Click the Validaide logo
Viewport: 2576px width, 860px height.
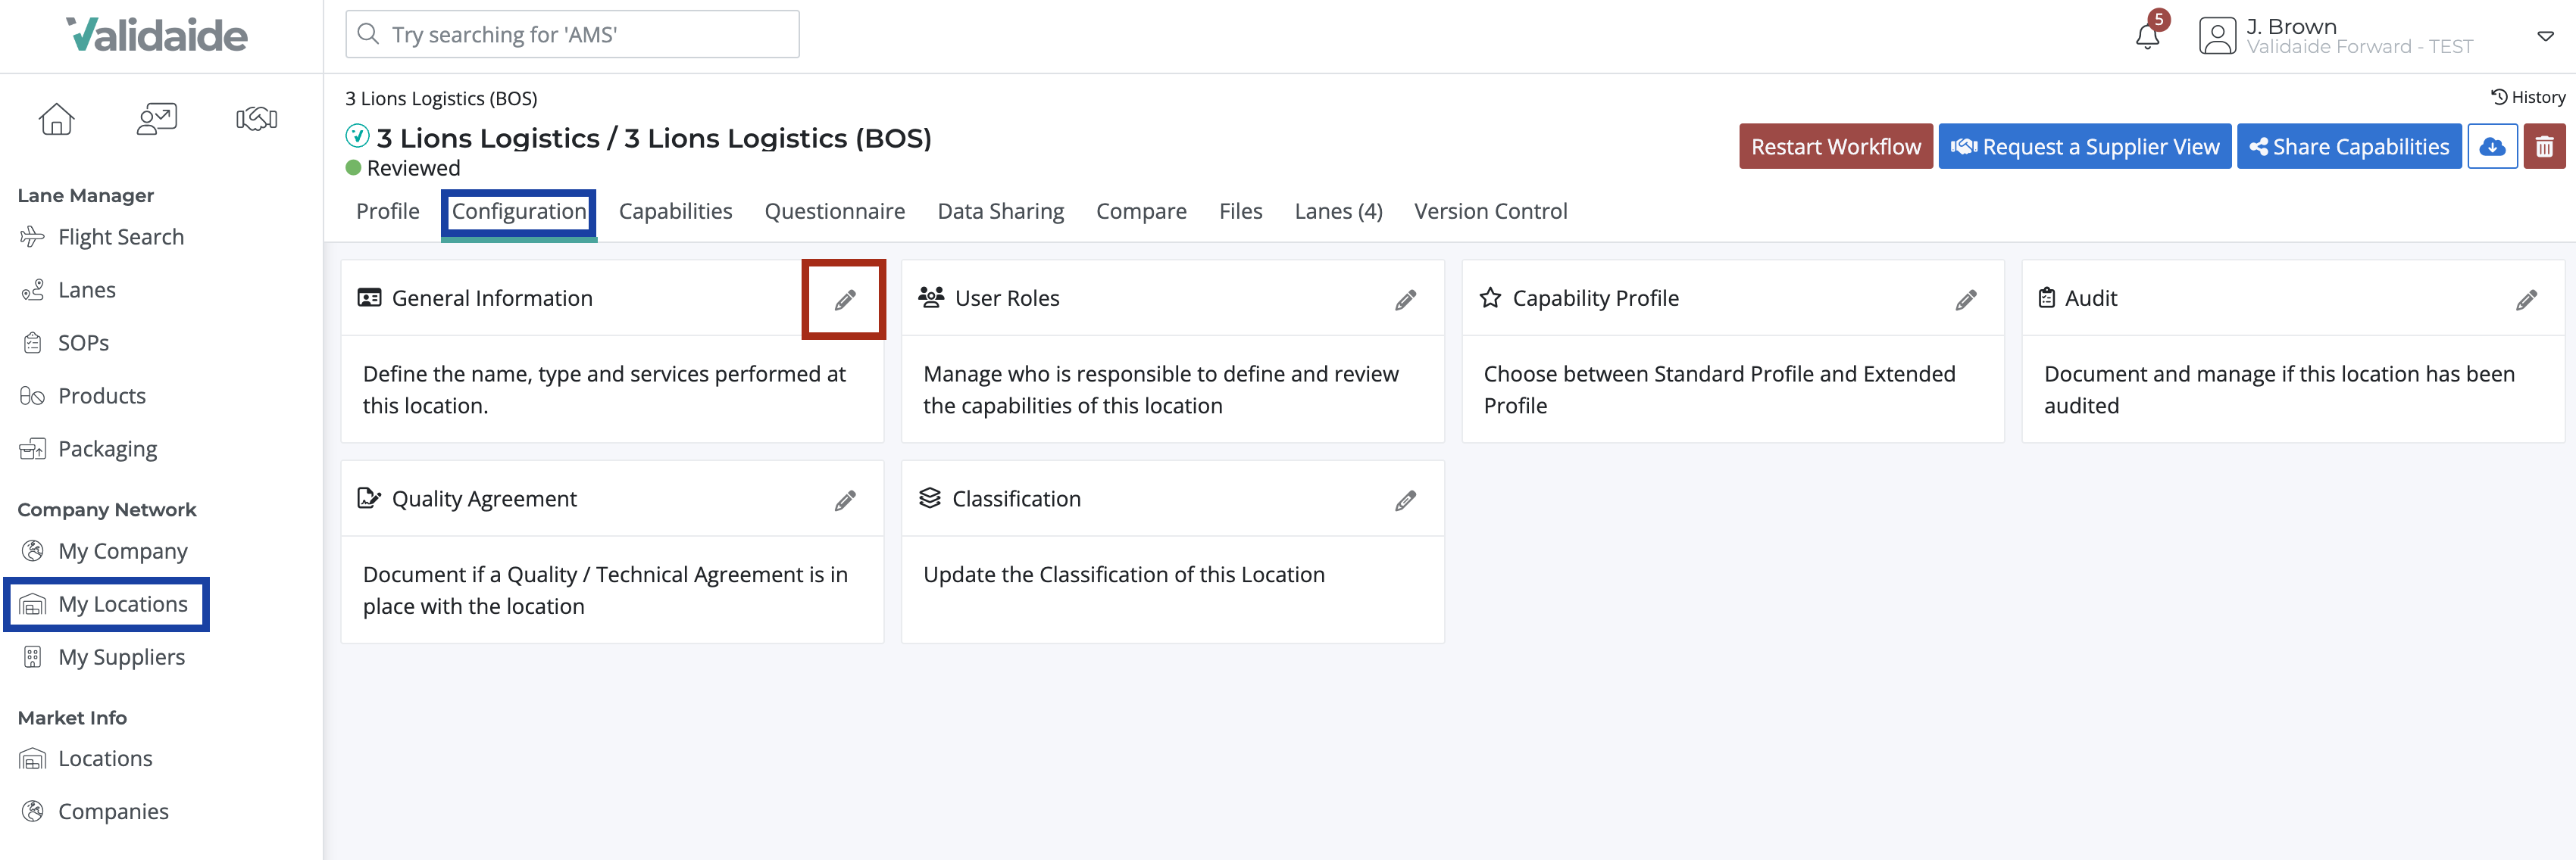[157, 35]
